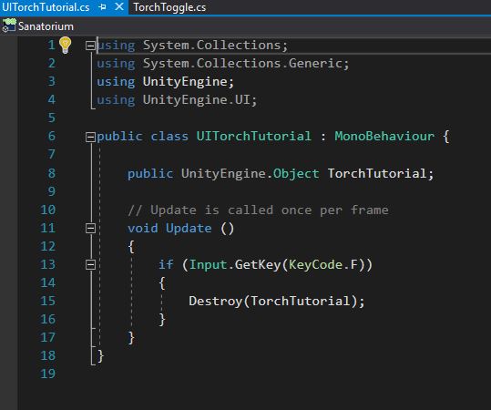Collapse the using directives block

[x=90, y=46]
